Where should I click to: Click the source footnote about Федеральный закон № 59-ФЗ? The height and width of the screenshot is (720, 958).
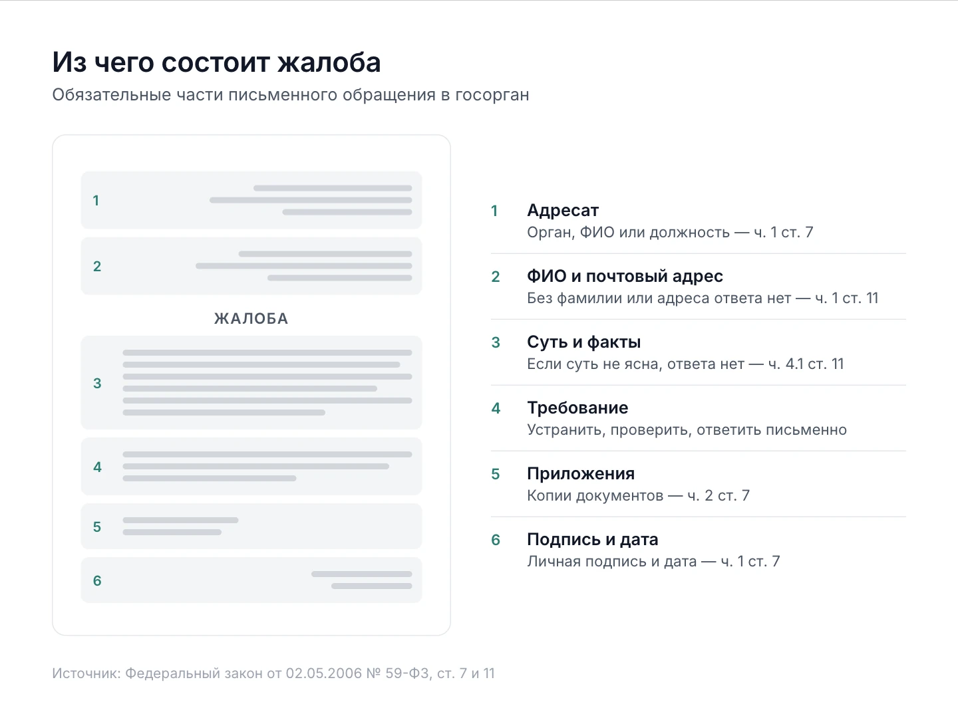pyautogui.click(x=273, y=673)
